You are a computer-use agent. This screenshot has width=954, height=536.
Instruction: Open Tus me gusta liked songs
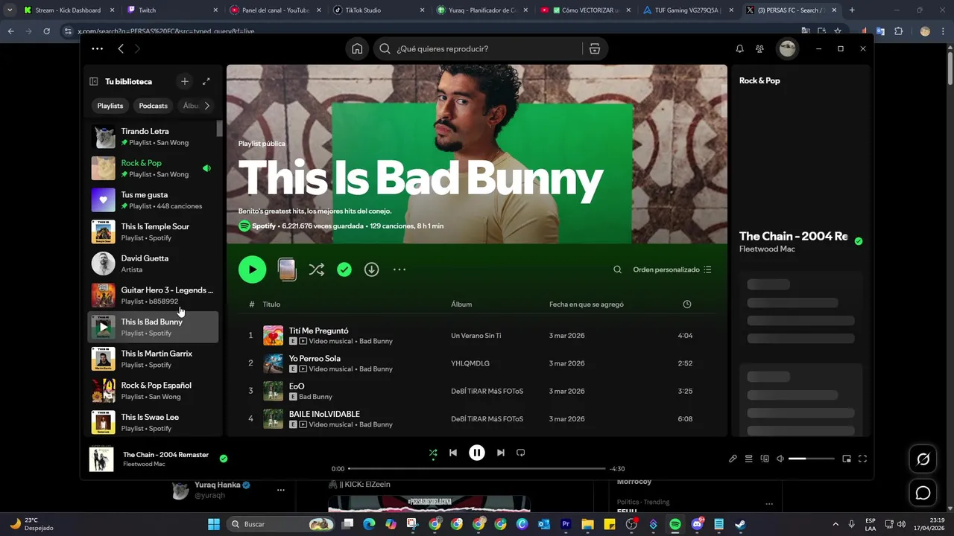click(x=154, y=200)
